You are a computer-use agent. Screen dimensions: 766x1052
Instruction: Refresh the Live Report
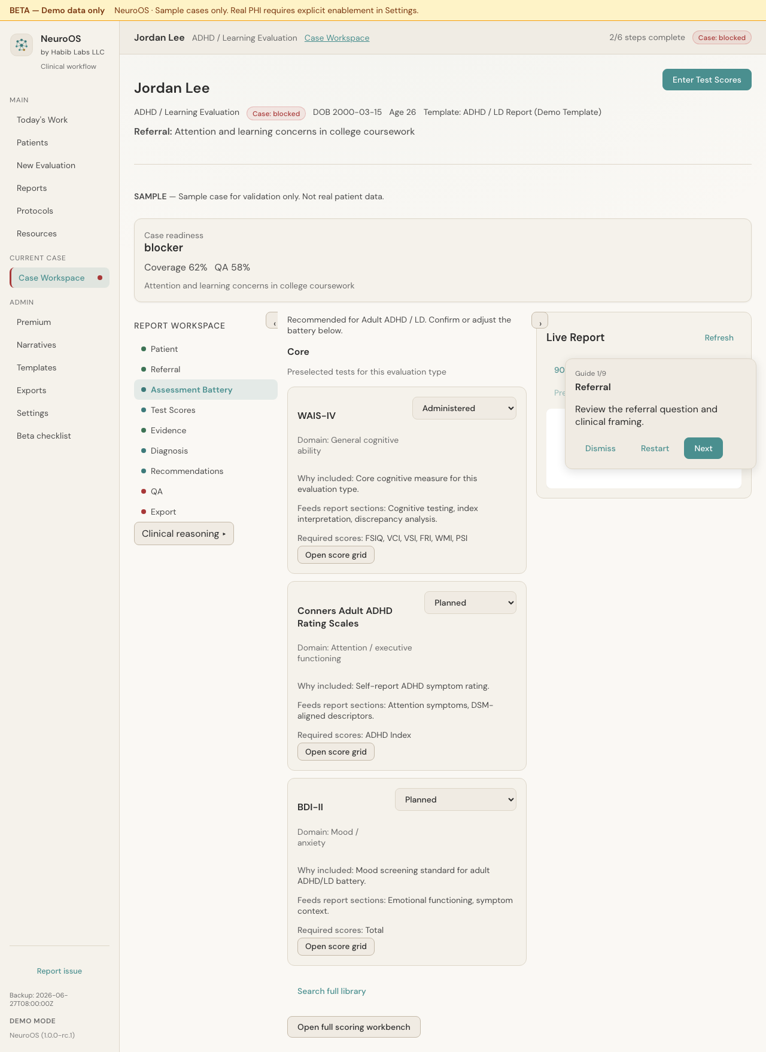[x=719, y=338]
